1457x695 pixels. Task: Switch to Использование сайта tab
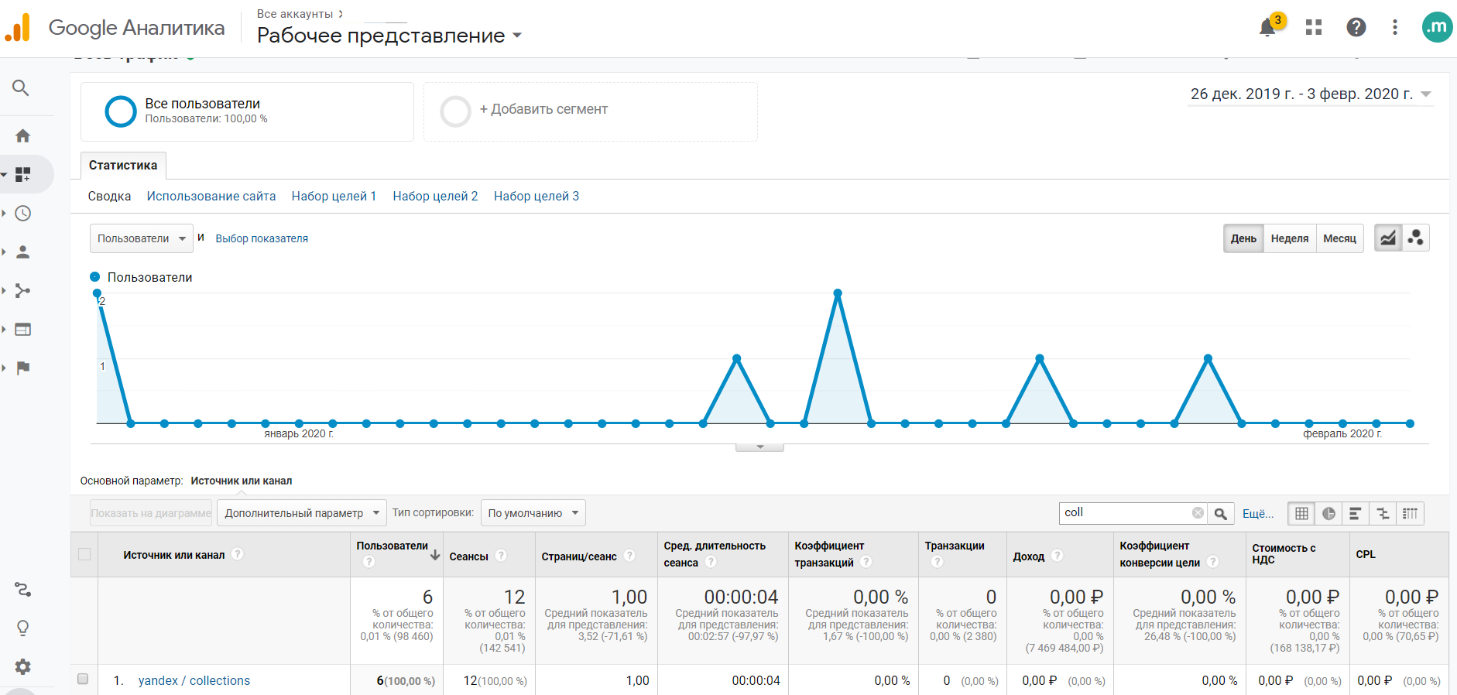pos(211,197)
